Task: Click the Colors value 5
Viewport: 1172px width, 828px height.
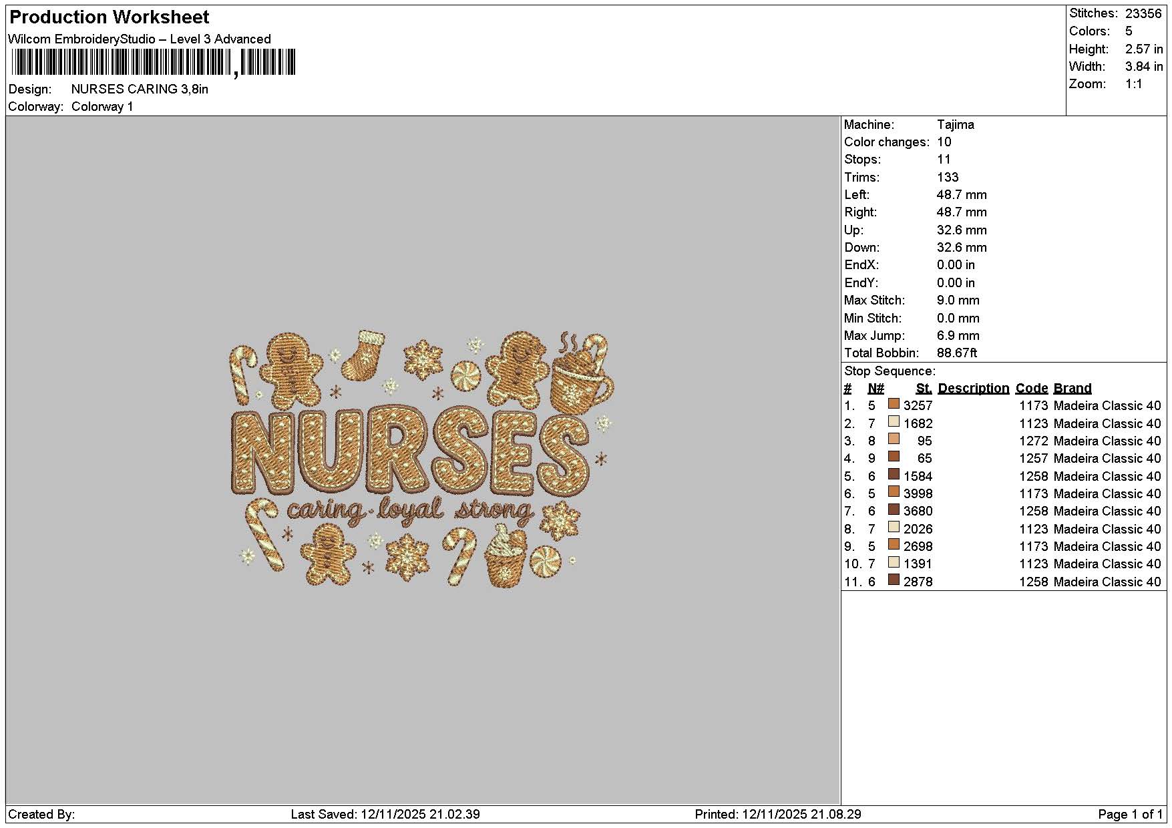Action: tap(1129, 31)
